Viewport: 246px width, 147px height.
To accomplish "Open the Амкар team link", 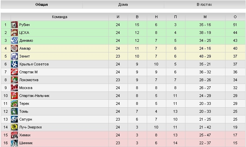I will [x=25, y=48].
